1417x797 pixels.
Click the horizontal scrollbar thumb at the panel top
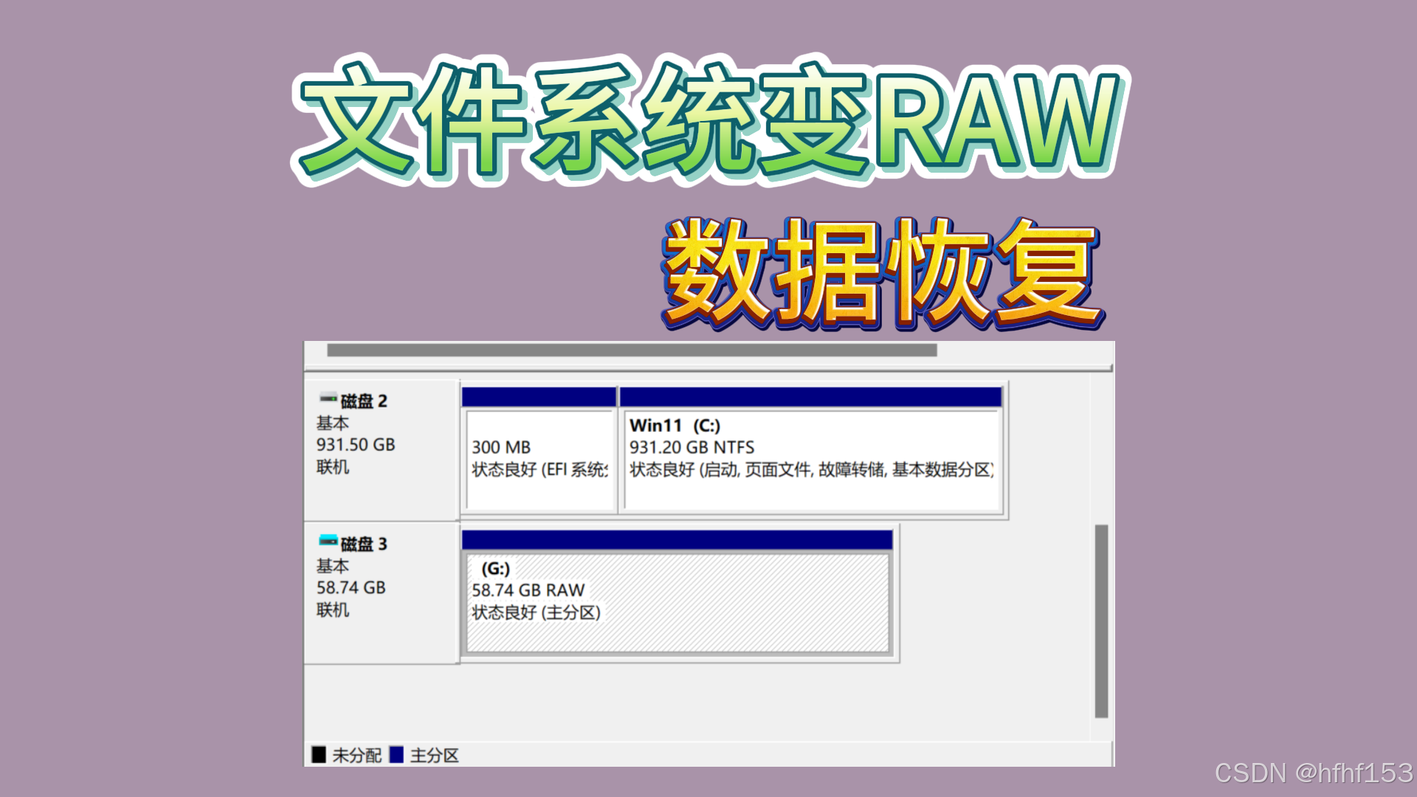click(632, 350)
